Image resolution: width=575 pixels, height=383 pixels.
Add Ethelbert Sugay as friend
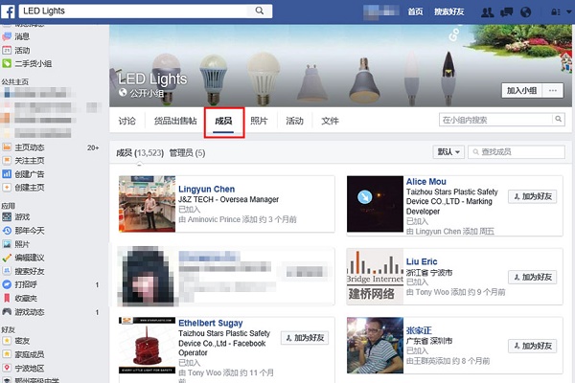pos(305,338)
